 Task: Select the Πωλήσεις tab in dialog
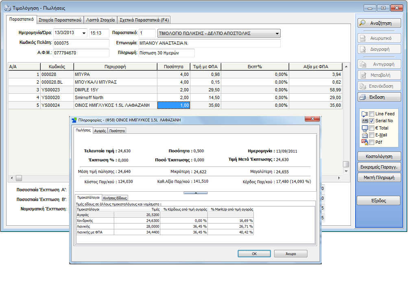tap(83, 130)
